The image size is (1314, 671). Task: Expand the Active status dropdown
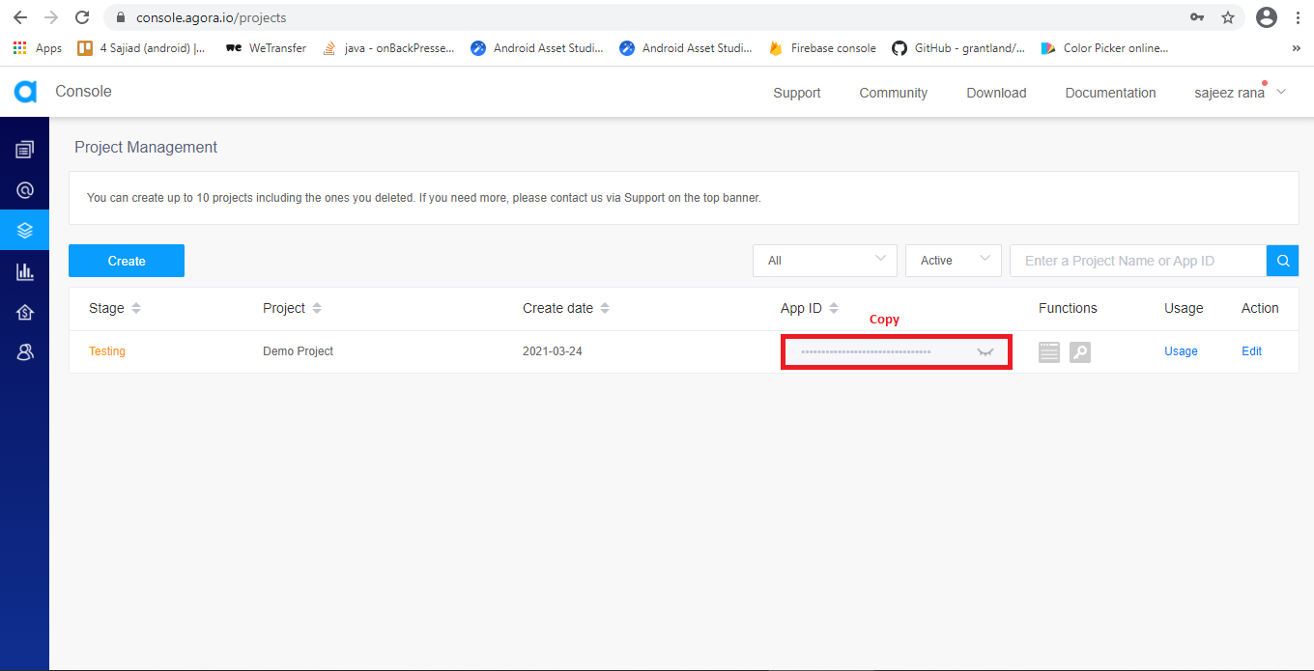(x=953, y=261)
